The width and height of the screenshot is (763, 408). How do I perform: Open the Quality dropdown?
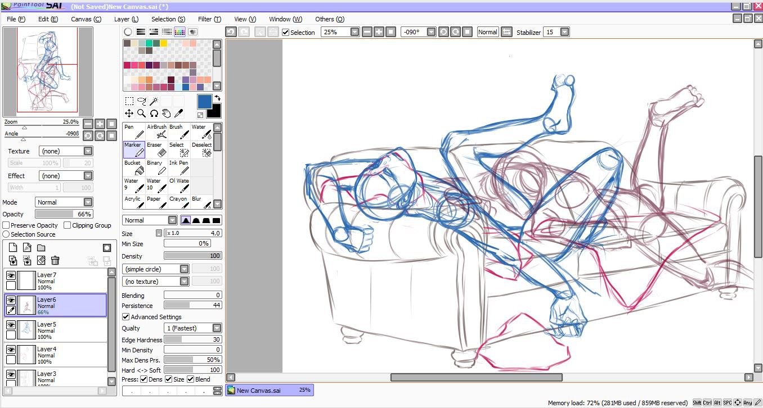coord(193,328)
